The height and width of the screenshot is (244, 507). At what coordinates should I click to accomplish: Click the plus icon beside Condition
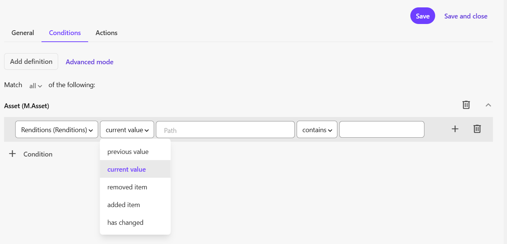click(13, 154)
